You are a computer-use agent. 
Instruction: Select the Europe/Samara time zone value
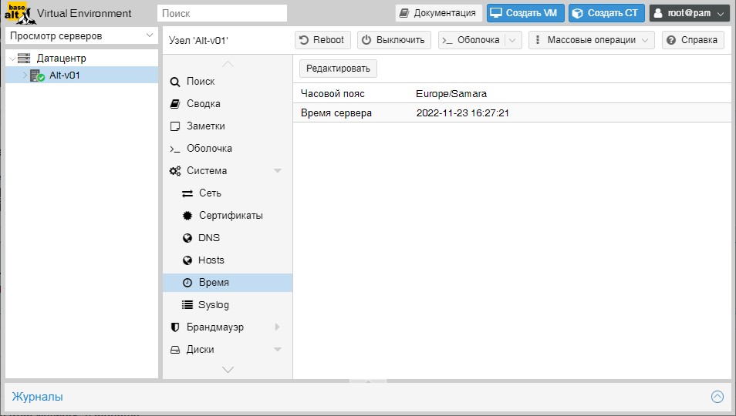point(451,94)
